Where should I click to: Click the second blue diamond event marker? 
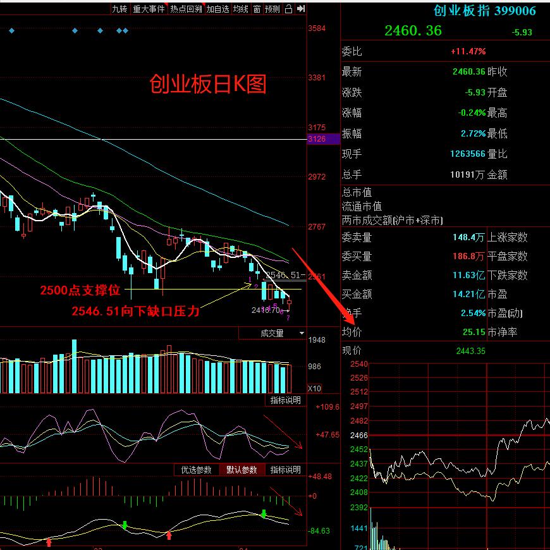(75, 31)
